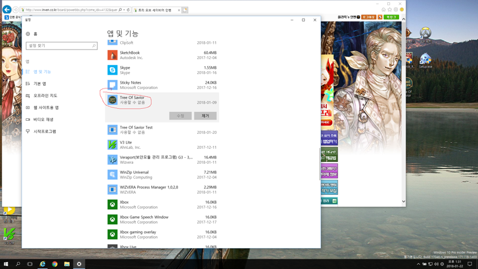Click the Sticky Notes app icon
The height and width of the screenshot is (269, 478).
point(112,85)
